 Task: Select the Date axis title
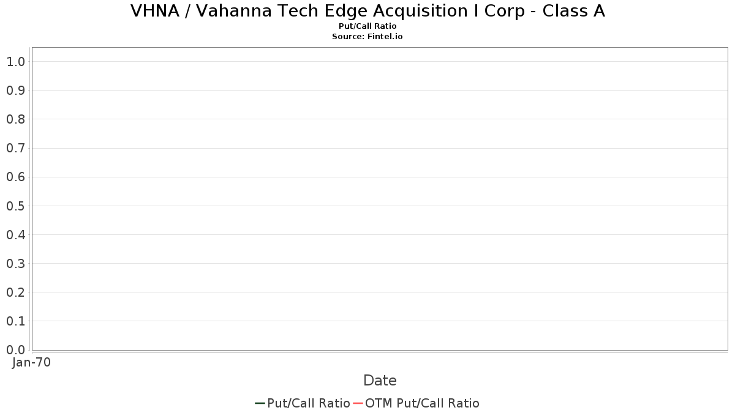pos(380,381)
